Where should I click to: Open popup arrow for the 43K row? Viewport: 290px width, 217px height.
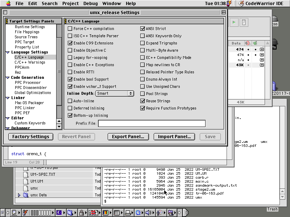tap(262, 65)
